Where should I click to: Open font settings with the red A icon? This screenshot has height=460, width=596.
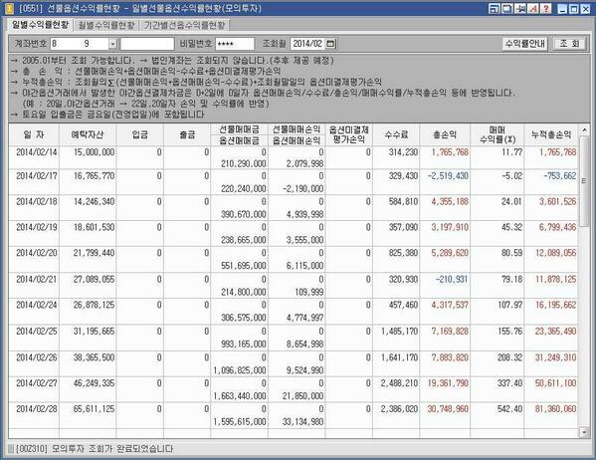[533, 9]
